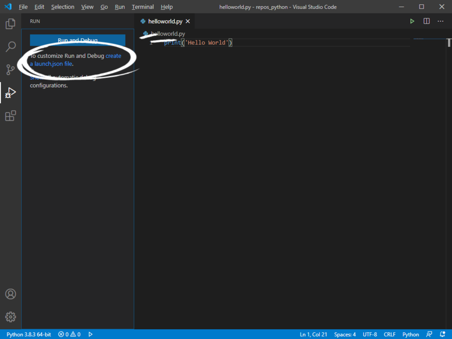452x339 pixels.
Task: Select the Python language mode
Action: click(410, 334)
